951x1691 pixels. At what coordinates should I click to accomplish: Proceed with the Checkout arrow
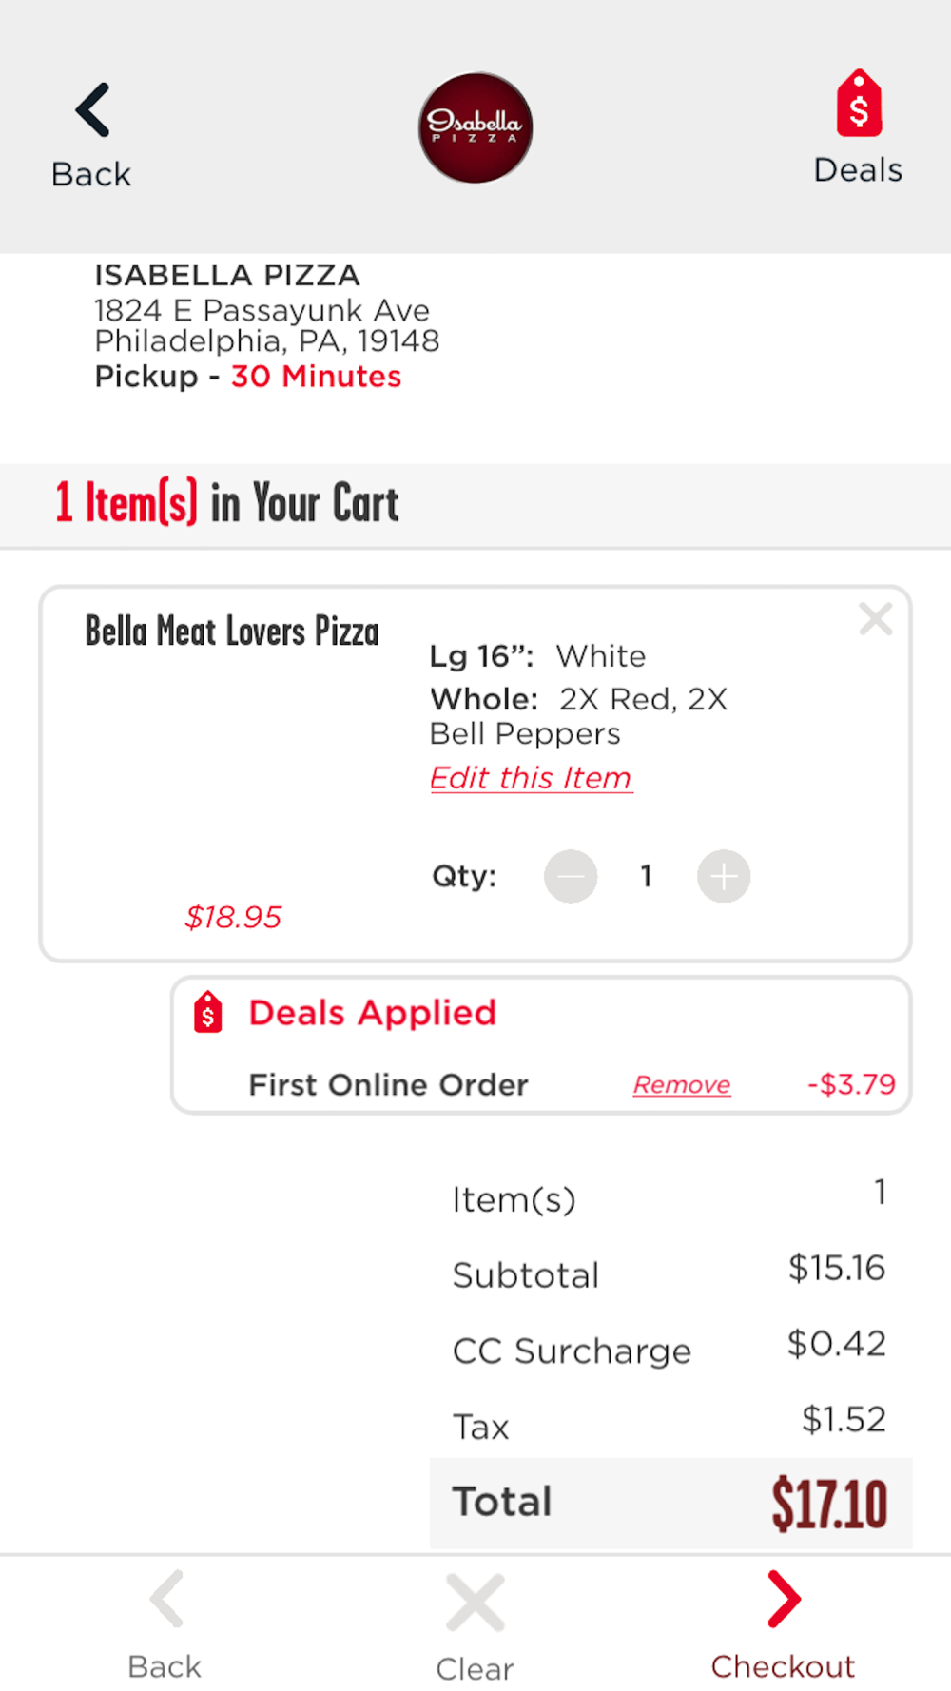[x=784, y=1600]
